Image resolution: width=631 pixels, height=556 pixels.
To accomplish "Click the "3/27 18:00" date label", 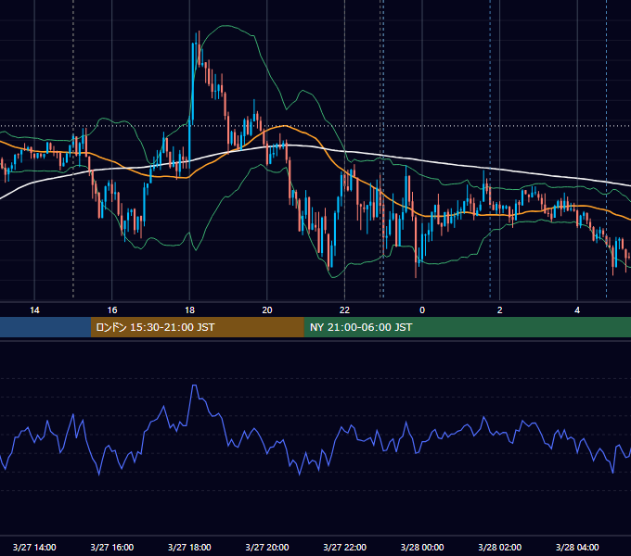I will click(x=189, y=547).
